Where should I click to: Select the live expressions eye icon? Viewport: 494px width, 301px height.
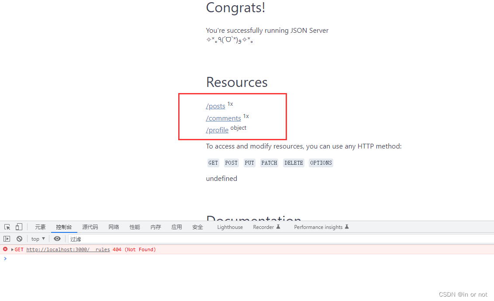57,239
